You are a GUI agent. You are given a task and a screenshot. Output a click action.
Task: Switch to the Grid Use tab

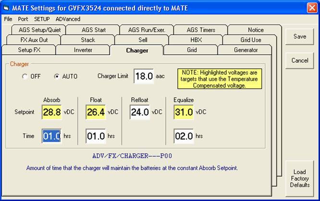click(x=251, y=40)
